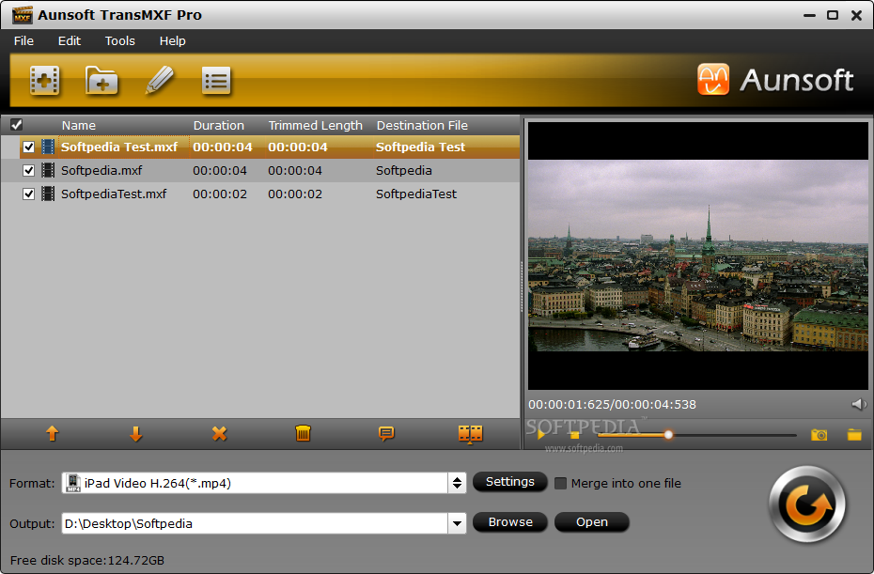
Task: Move selected file down with arrow icon
Action: coord(136,434)
